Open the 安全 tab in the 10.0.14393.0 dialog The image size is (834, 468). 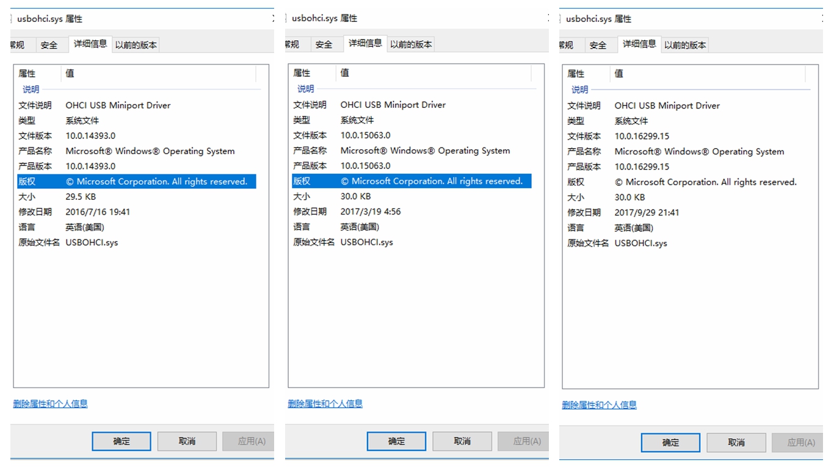(49, 45)
